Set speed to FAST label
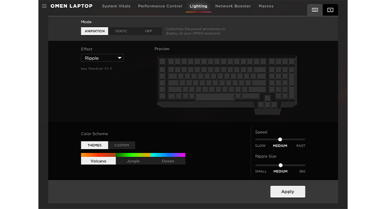The height and width of the screenshot is (209, 386). pyautogui.click(x=301, y=146)
